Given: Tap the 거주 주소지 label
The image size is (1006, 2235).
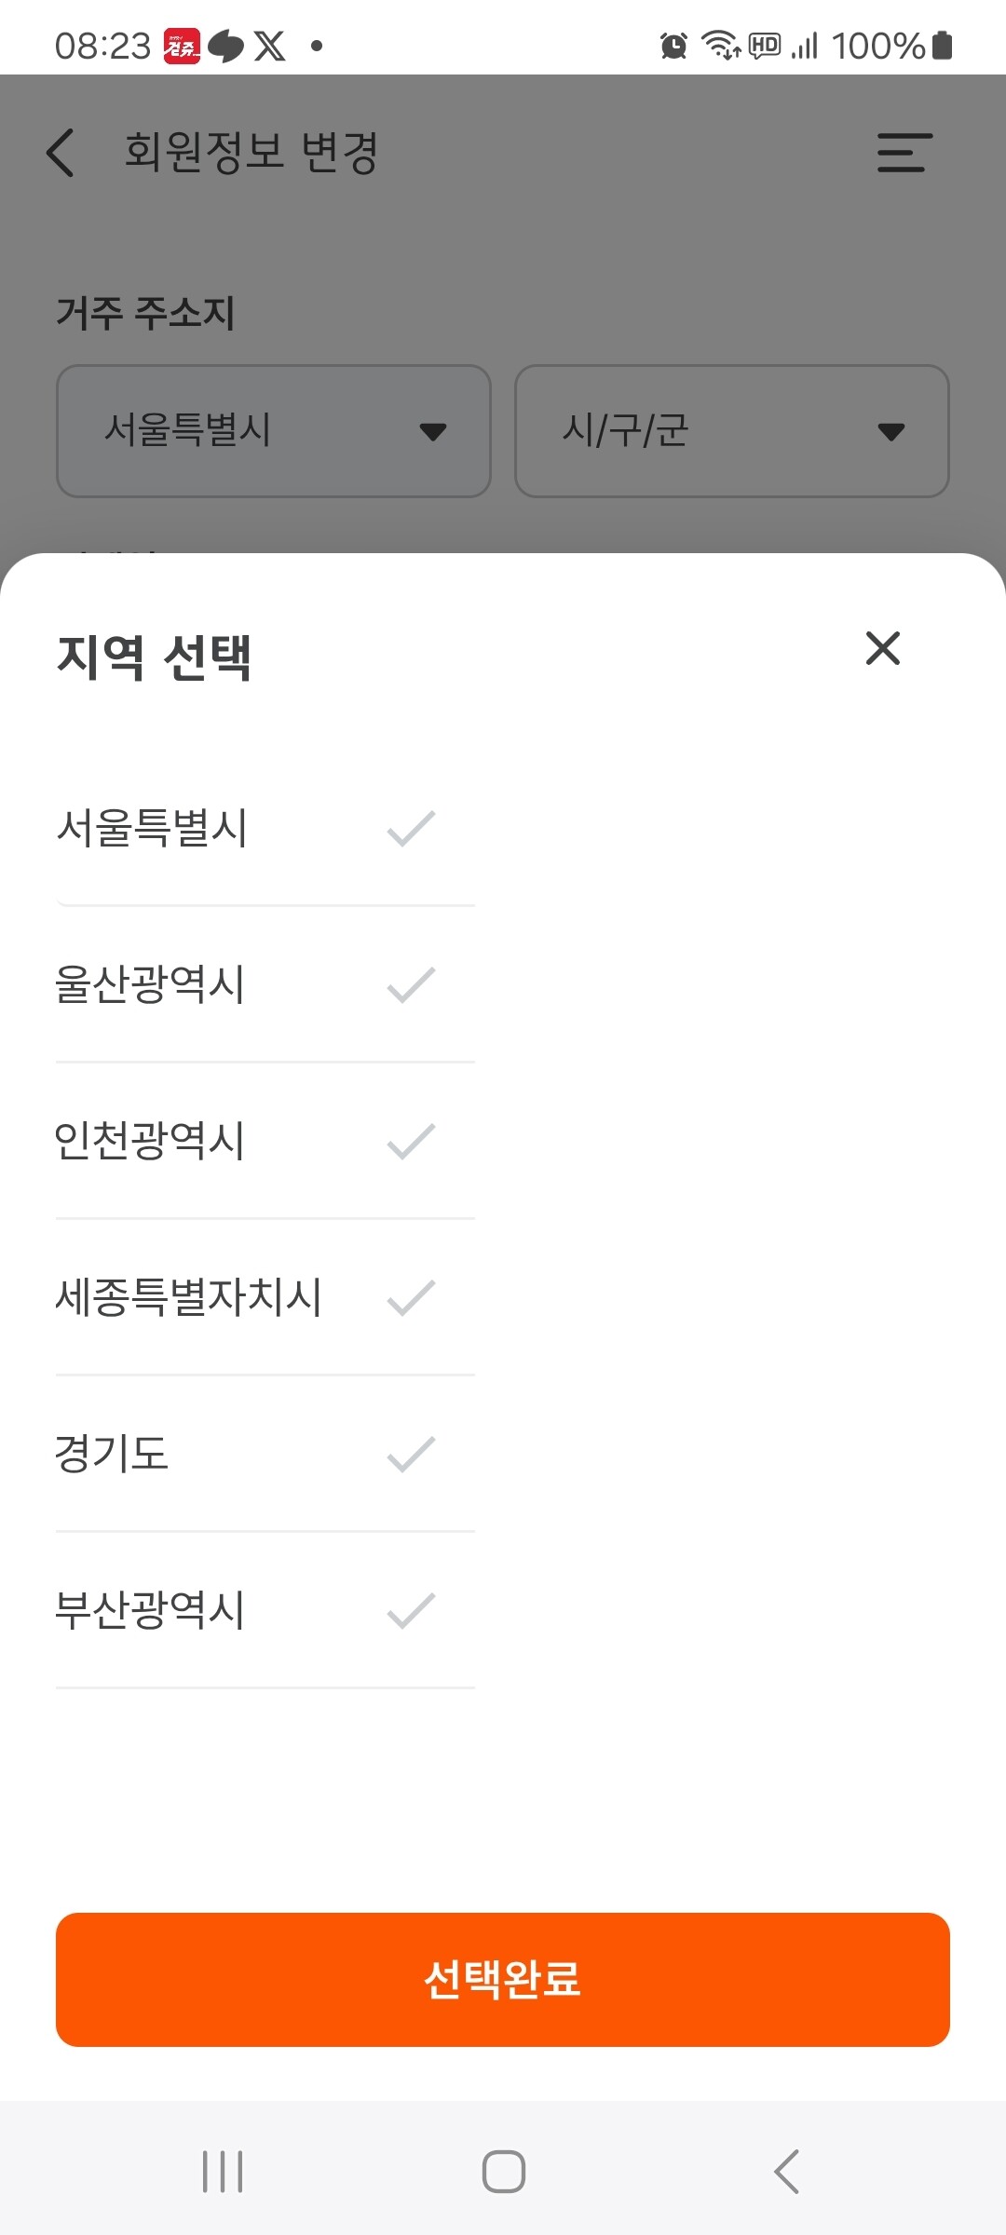Looking at the screenshot, I should pos(145,312).
